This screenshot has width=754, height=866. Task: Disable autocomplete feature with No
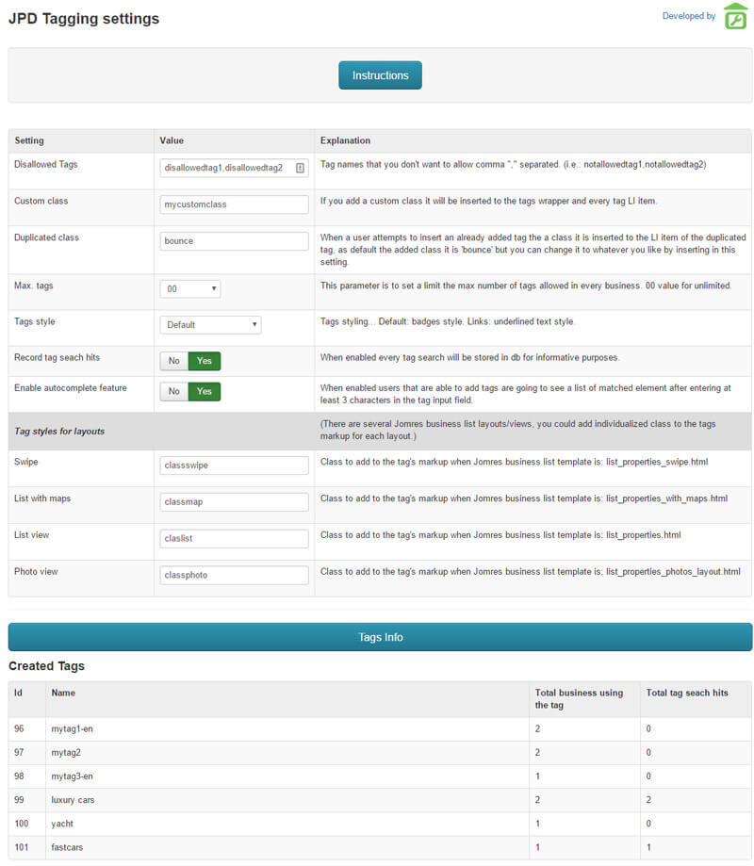point(174,391)
